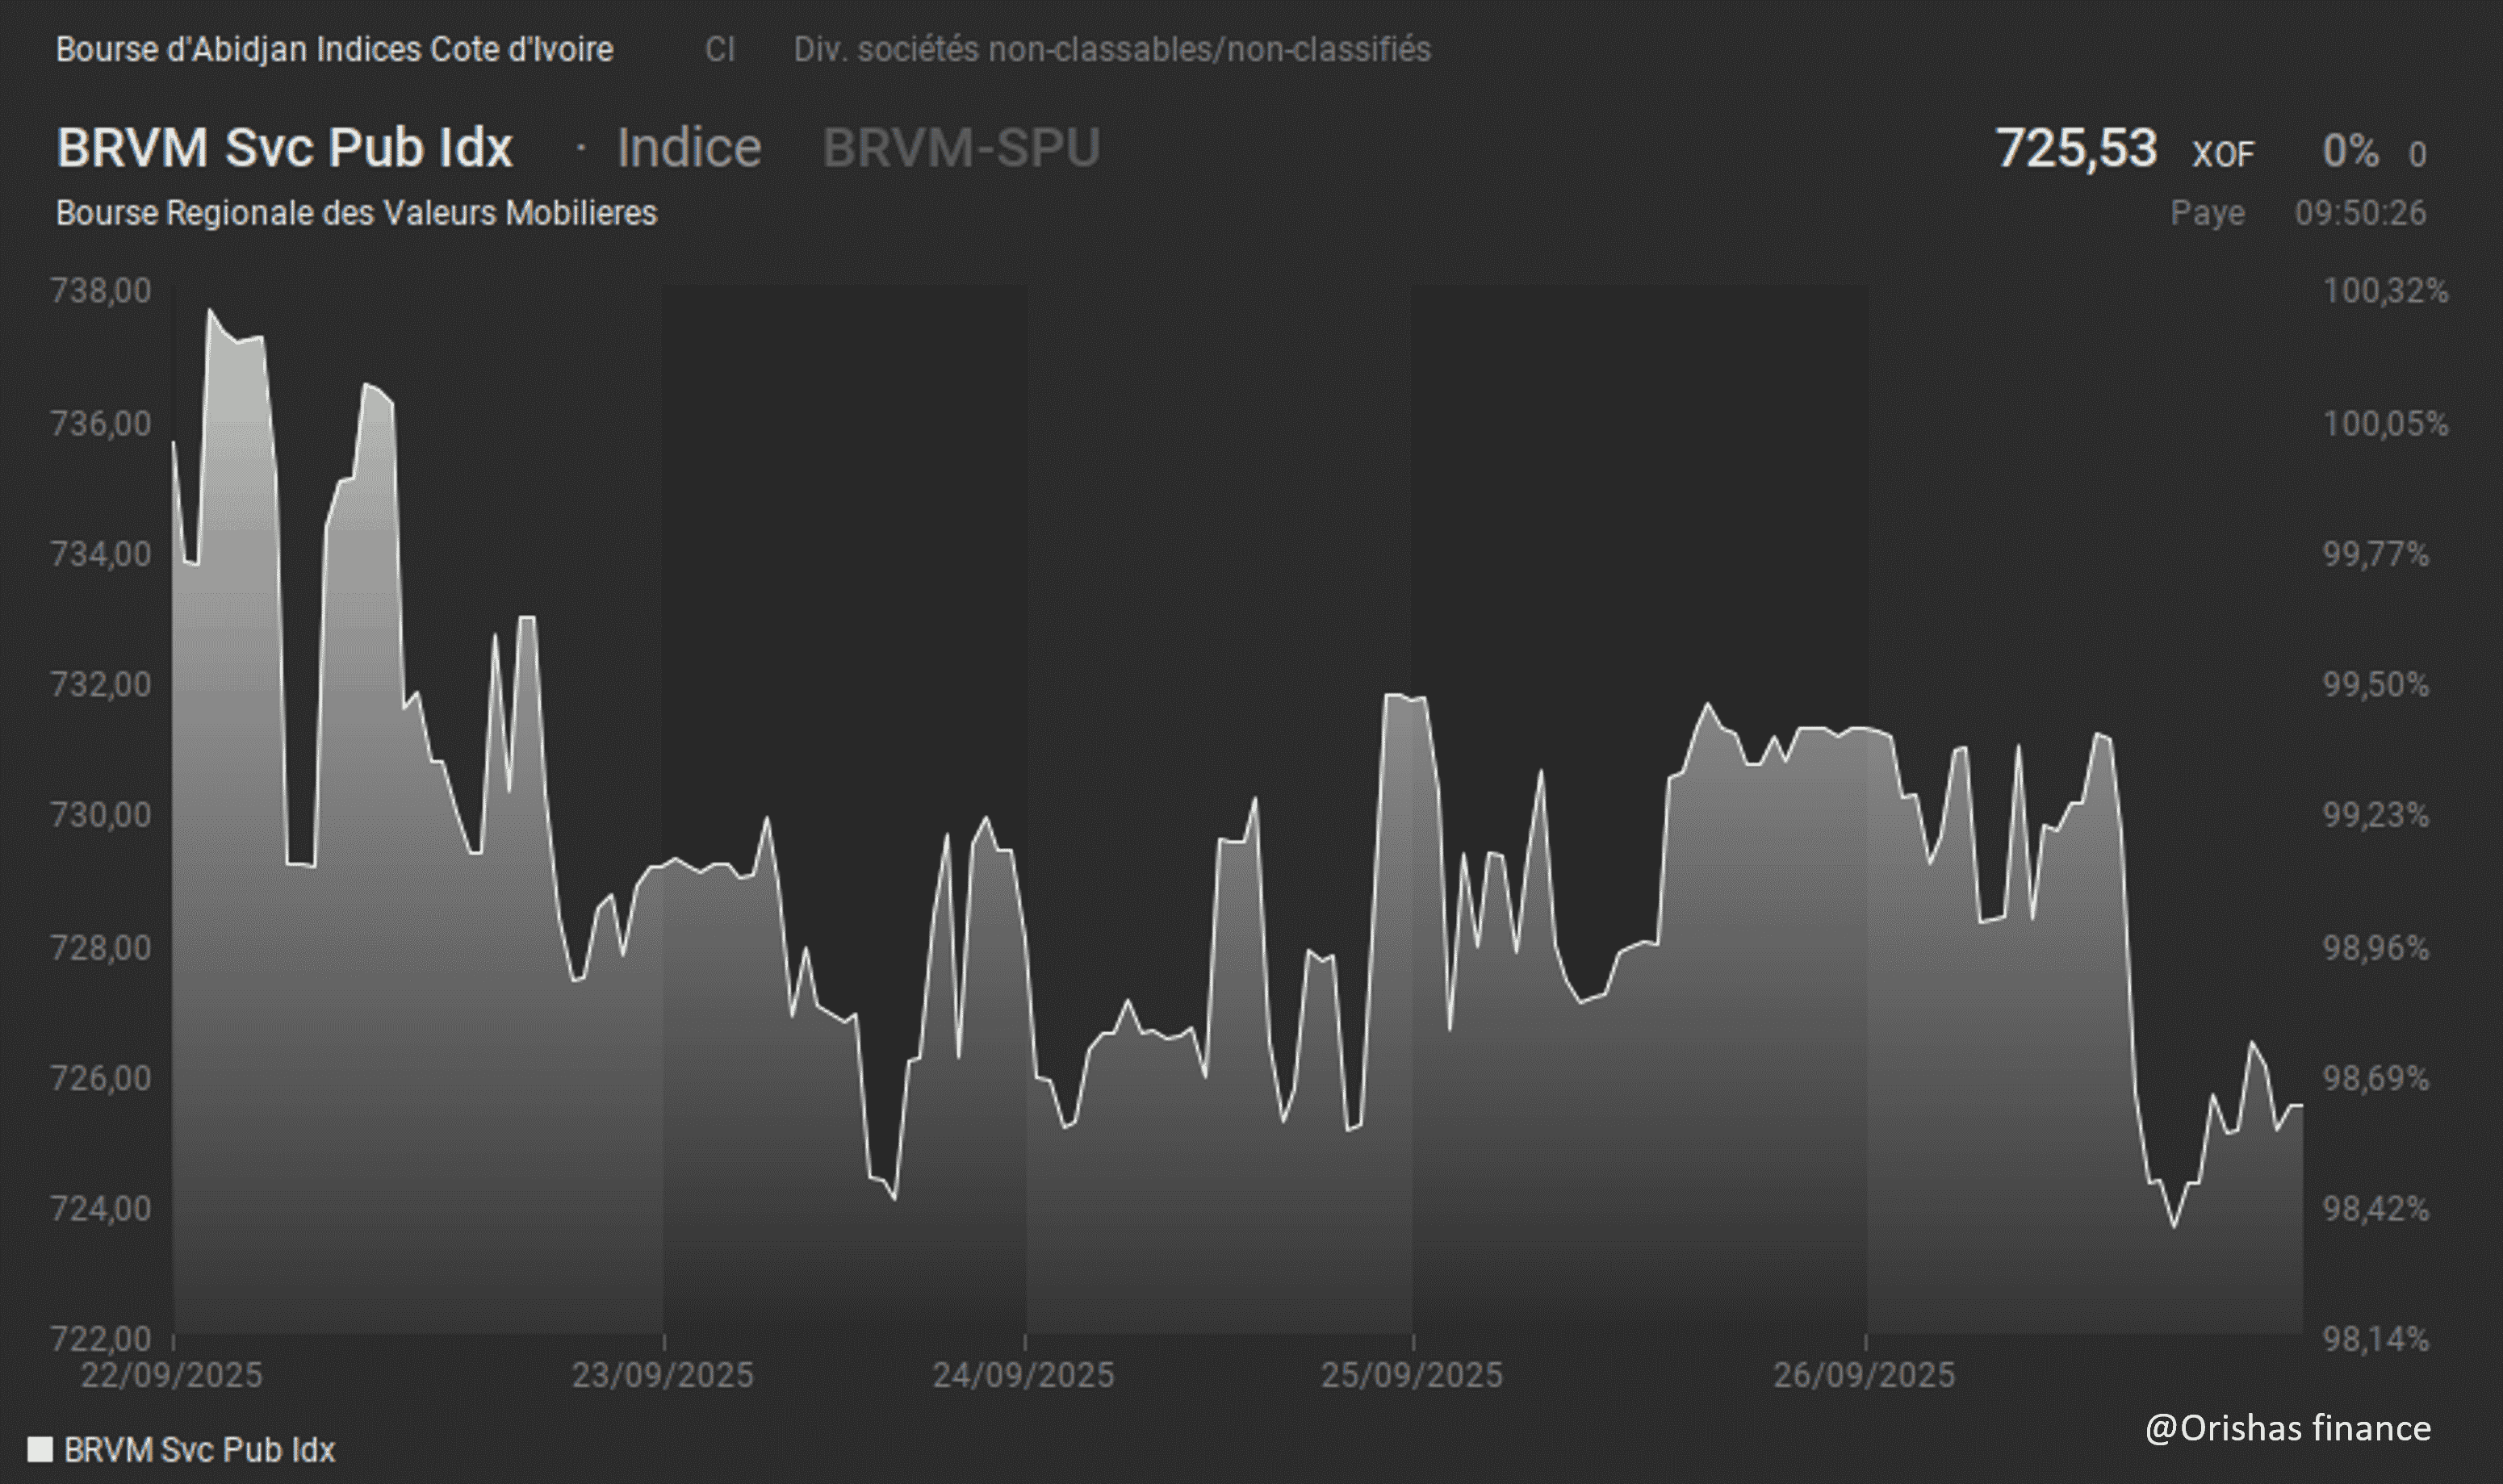Screen dimensions: 2503x1484
Task: Click Bourse Regionale des Valeurs Mobilieres text
Action: (x=356, y=213)
